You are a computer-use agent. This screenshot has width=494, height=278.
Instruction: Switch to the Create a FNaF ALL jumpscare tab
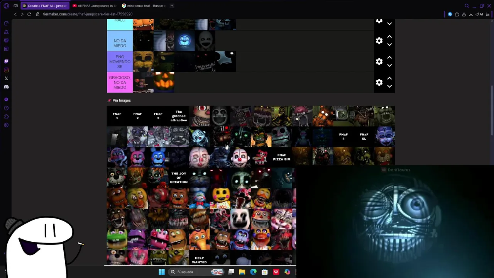pos(45,6)
